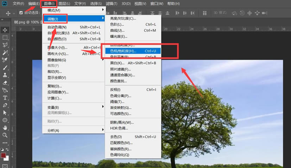The height and width of the screenshot is (168, 291).
Task: Open the 窗口(W) menu
Action: [x=157, y=4]
